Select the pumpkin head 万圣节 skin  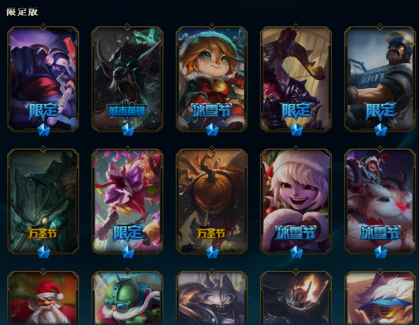tap(212, 200)
